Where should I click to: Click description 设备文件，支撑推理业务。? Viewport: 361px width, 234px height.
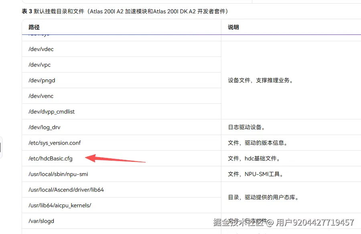pyautogui.click(x=261, y=80)
